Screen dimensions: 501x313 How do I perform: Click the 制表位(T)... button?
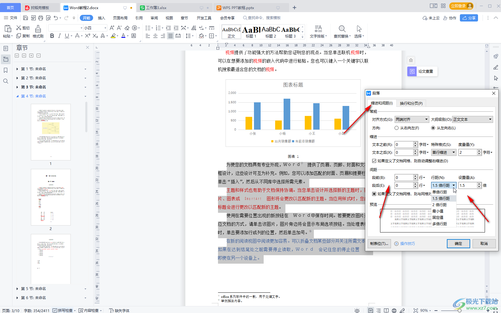coord(379,244)
